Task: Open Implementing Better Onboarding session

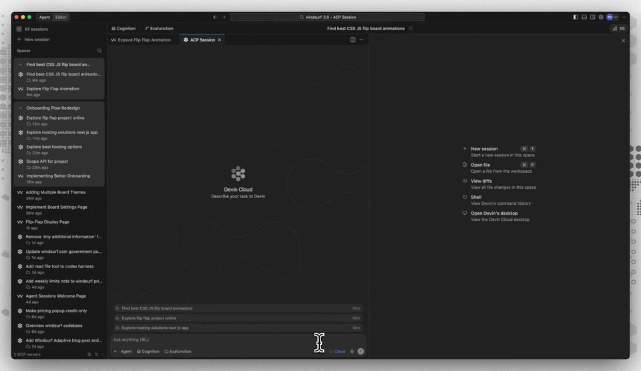Action: [59, 179]
